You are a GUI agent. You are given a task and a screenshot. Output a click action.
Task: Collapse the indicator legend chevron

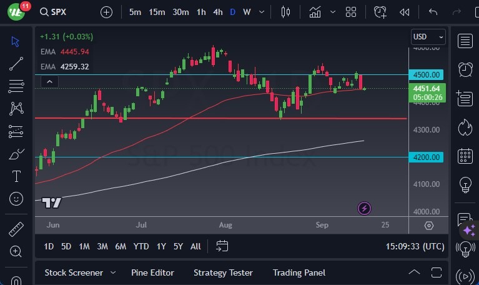click(49, 81)
